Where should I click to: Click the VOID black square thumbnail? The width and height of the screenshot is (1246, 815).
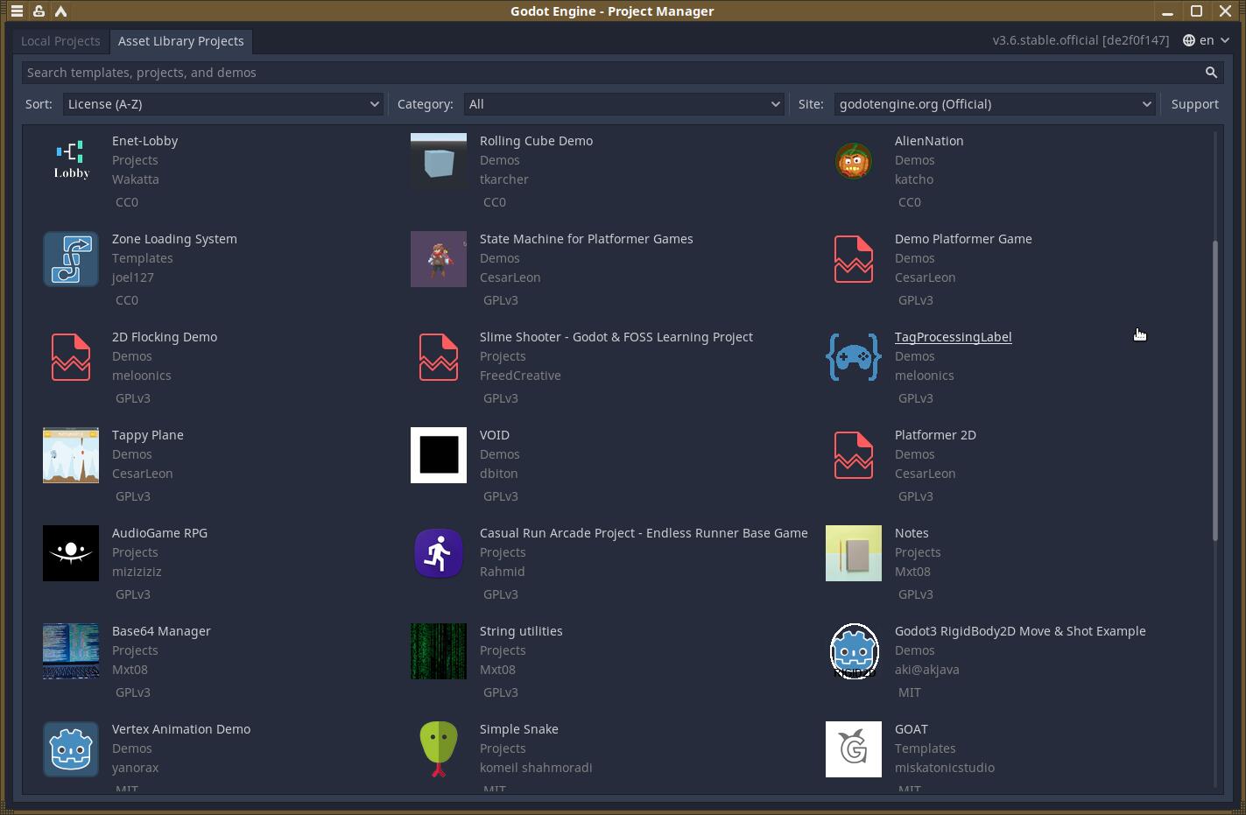click(x=439, y=455)
